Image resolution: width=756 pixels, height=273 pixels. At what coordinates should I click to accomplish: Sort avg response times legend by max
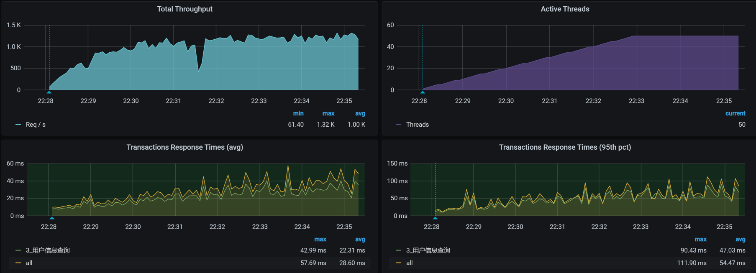pyautogui.click(x=320, y=239)
